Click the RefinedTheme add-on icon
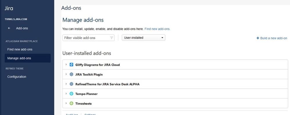The height and width of the screenshot is (115, 290). tap(71, 84)
